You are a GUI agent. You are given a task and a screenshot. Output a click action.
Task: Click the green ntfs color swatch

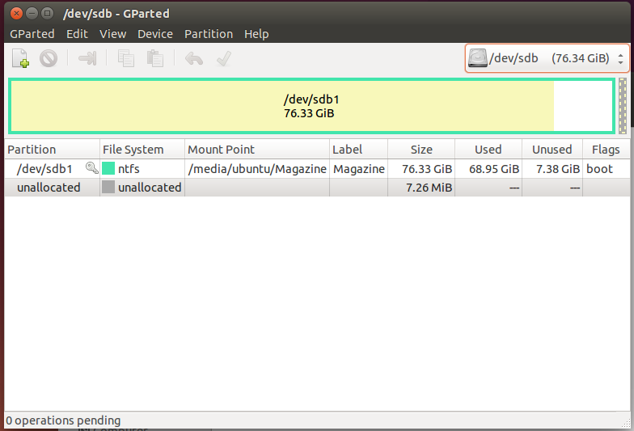pos(108,168)
